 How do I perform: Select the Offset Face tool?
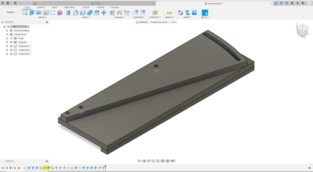click(x=97, y=13)
